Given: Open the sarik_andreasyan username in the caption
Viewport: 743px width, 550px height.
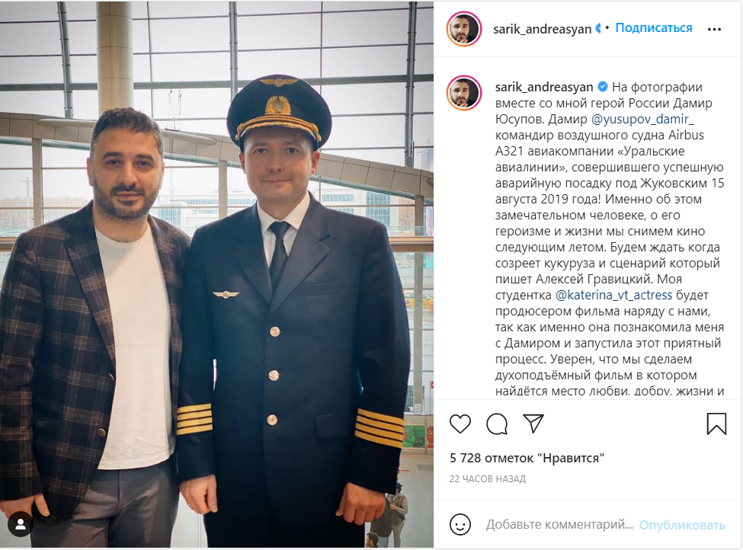Looking at the screenshot, I should [x=544, y=87].
